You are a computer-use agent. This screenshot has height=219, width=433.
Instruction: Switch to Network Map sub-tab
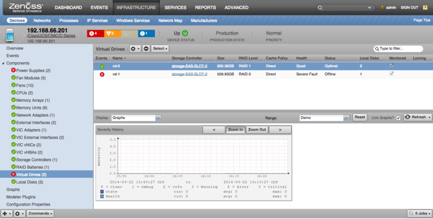click(x=170, y=21)
